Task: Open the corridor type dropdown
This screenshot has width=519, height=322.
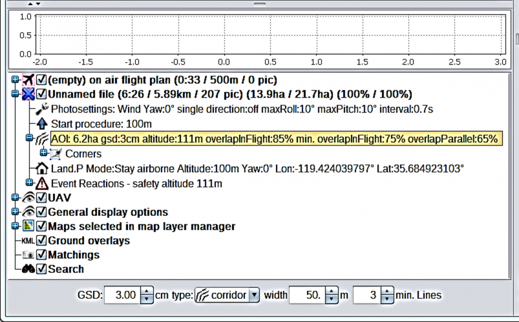Action: [254, 295]
